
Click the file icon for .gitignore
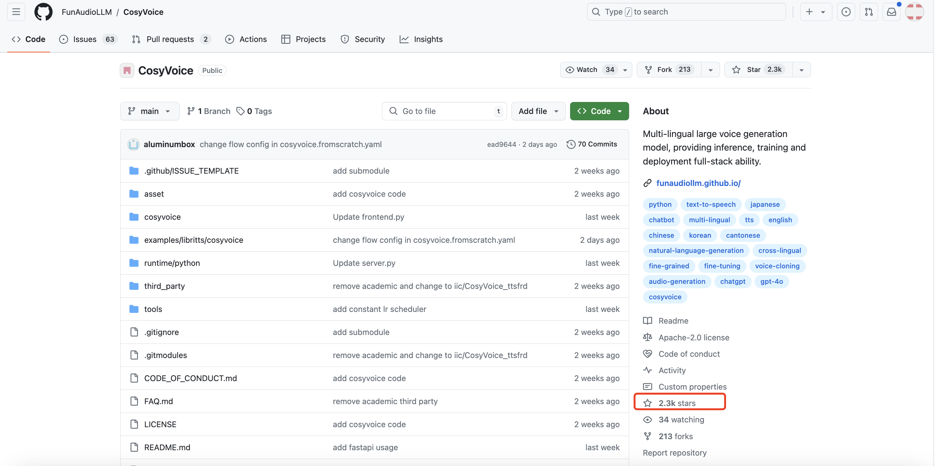[x=134, y=332]
